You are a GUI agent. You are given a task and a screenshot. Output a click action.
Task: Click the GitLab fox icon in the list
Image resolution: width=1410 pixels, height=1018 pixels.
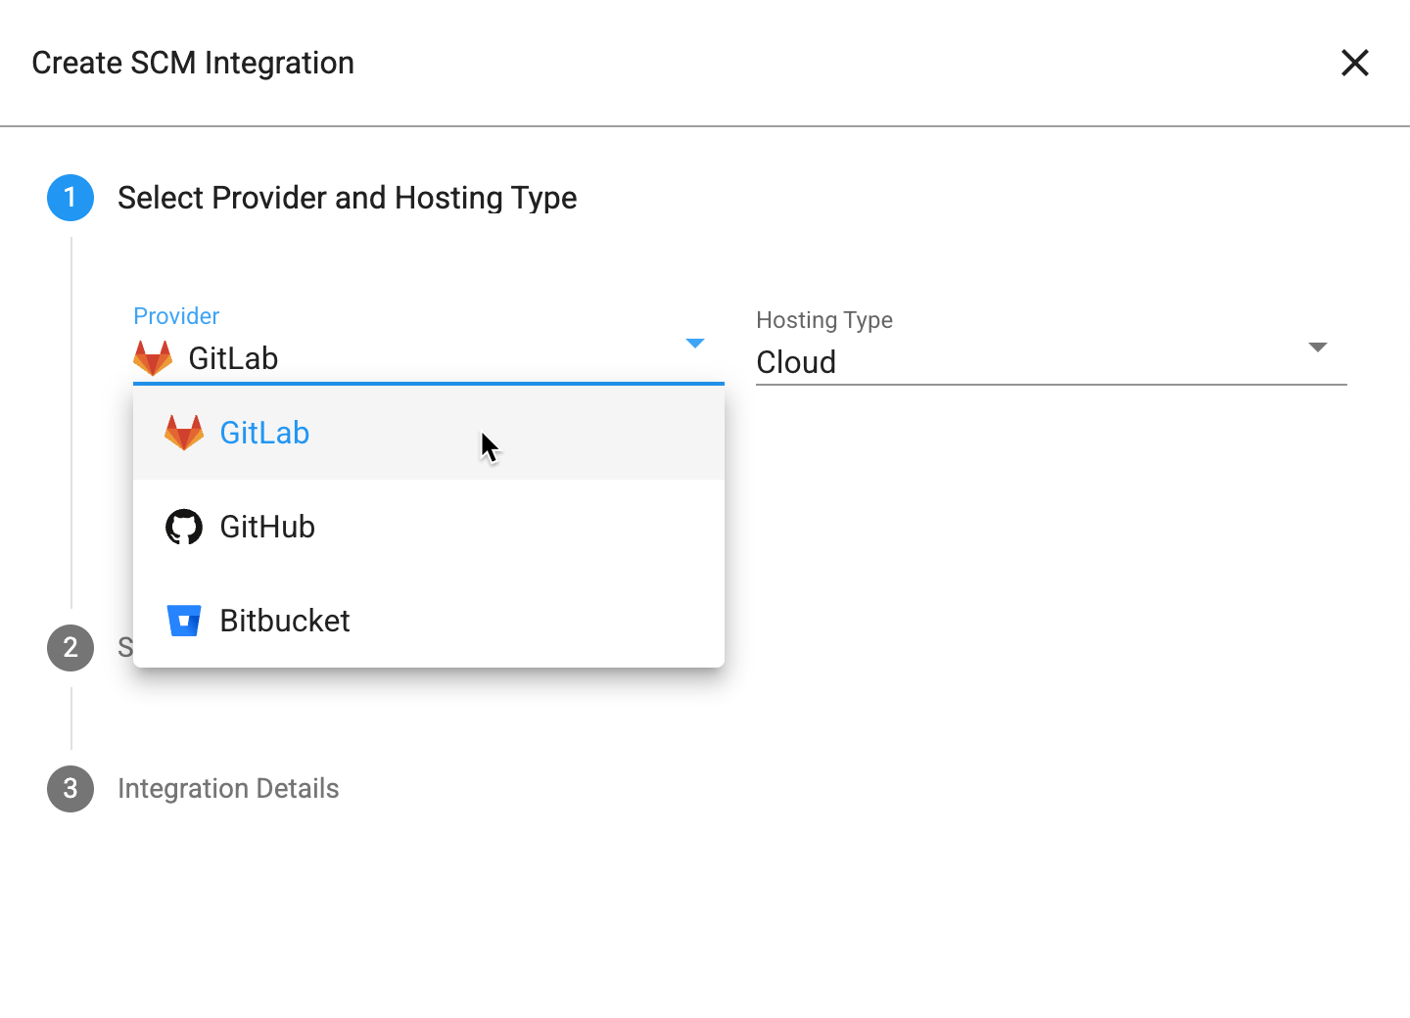pyautogui.click(x=184, y=433)
